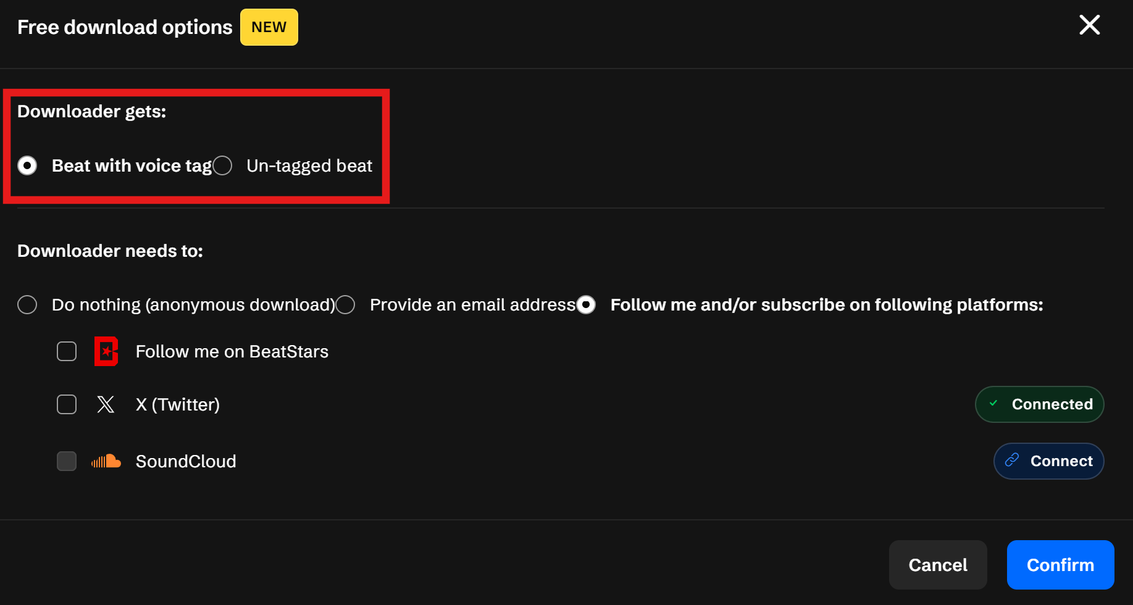Connect the SoundCloud account

click(x=1048, y=461)
